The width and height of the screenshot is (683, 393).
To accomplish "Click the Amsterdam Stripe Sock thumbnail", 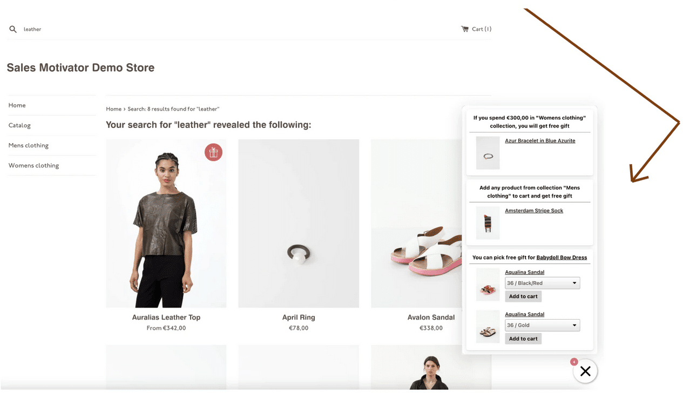I will click(x=488, y=223).
